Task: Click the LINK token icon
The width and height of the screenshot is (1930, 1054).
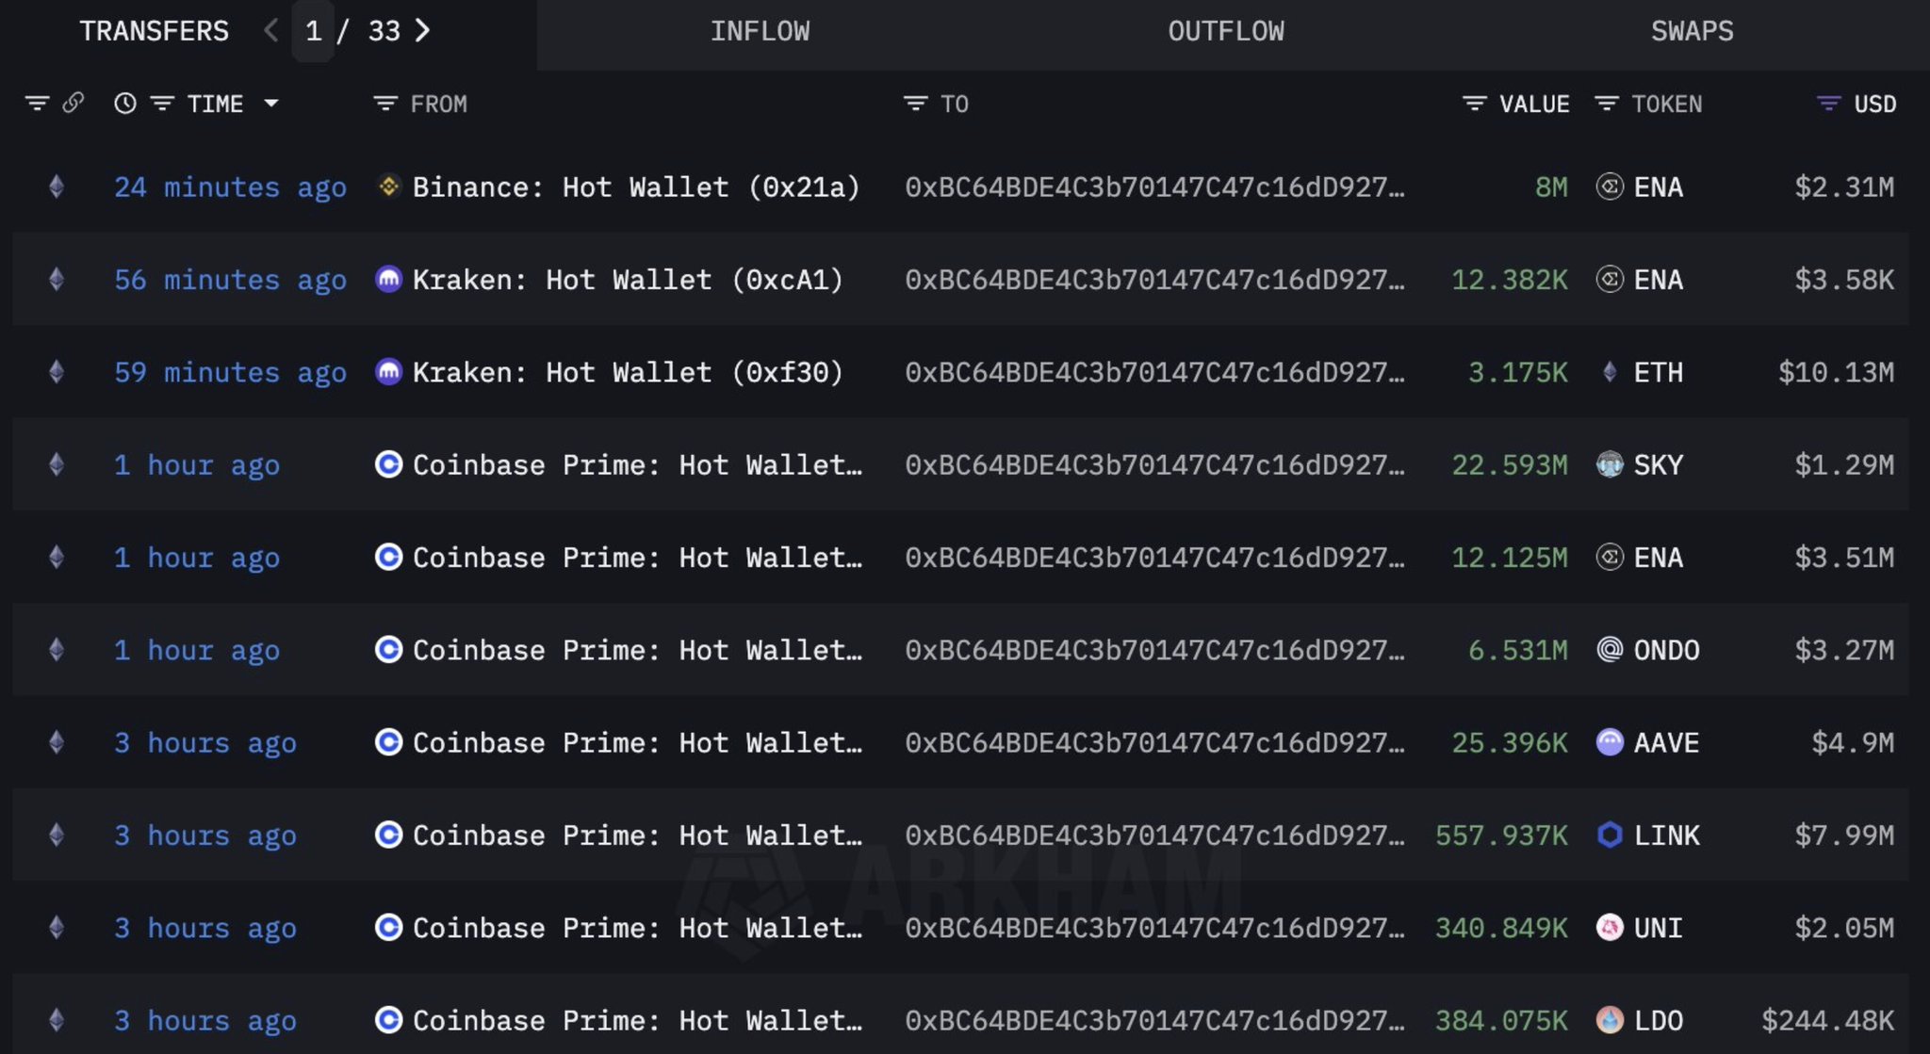Action: click(1610, 835)
